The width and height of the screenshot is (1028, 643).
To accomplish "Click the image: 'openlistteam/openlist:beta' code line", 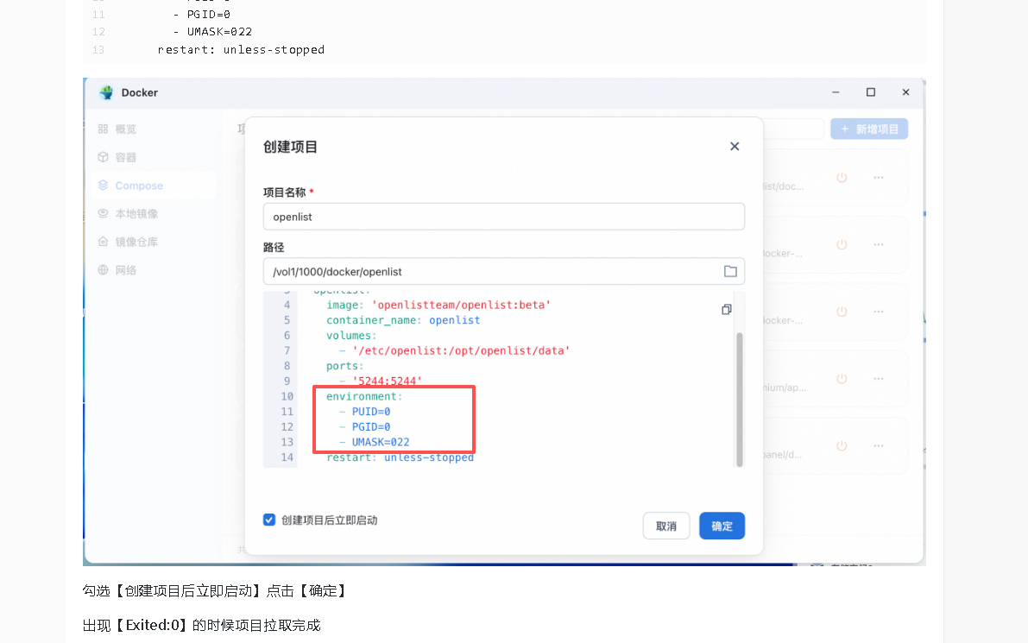I will (x=438, y=305).
